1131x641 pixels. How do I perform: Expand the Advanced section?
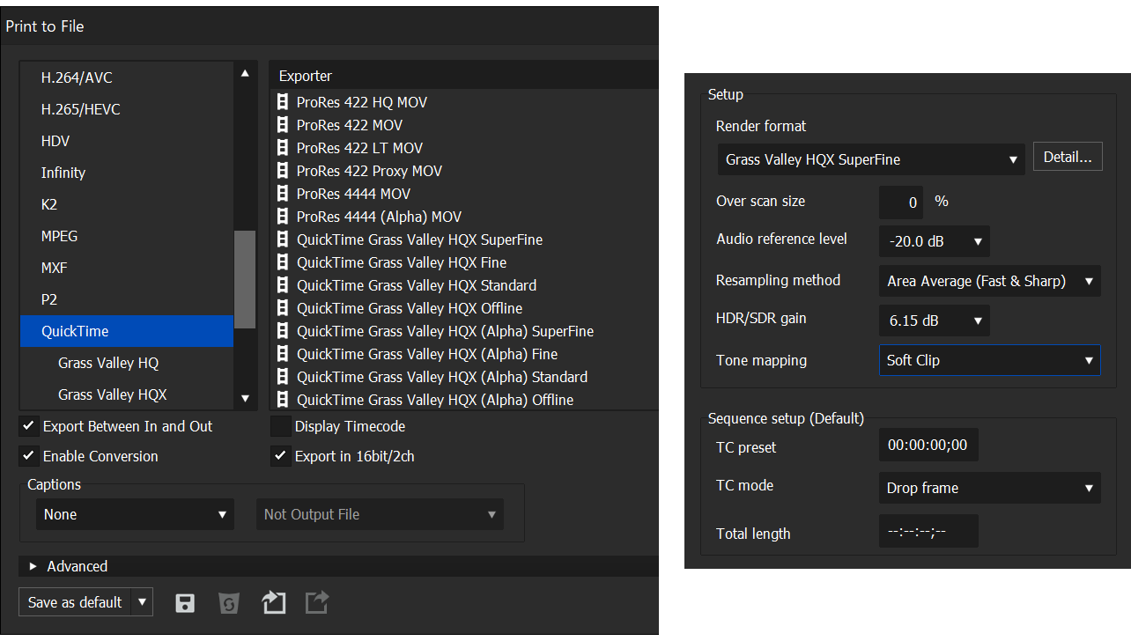[33, 566]
